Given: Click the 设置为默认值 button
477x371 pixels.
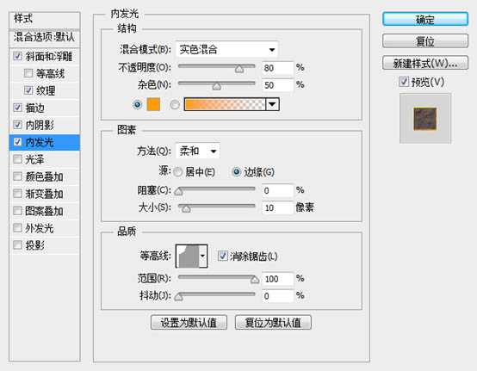Looking at the screenshot, I should pos(189,322).
